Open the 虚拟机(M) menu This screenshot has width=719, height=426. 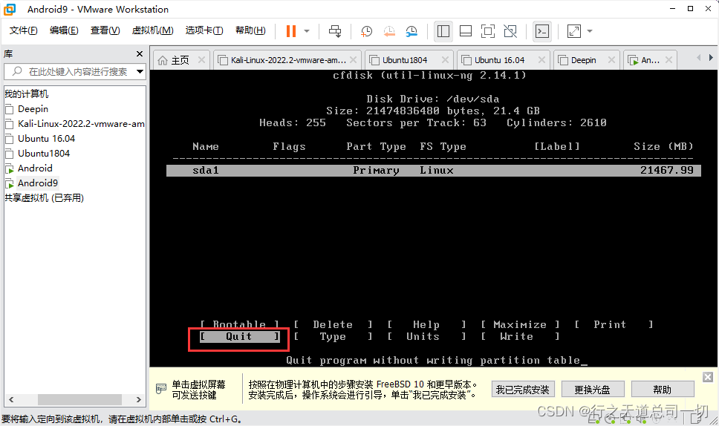tap(153, 30)
